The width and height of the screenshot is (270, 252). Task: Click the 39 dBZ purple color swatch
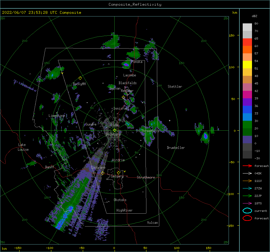point(247,102)
